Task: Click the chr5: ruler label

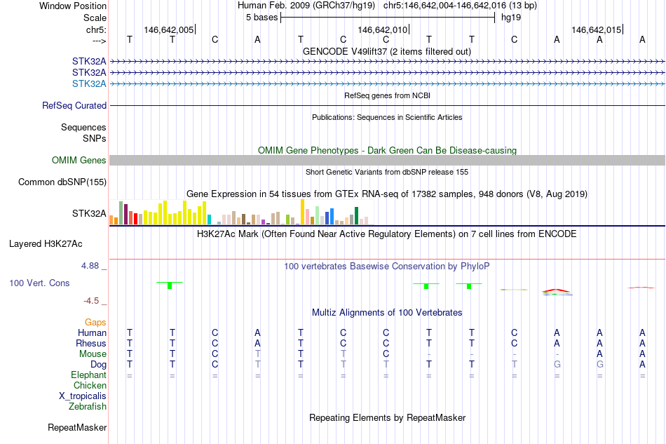Action: [x=96, y=29]
